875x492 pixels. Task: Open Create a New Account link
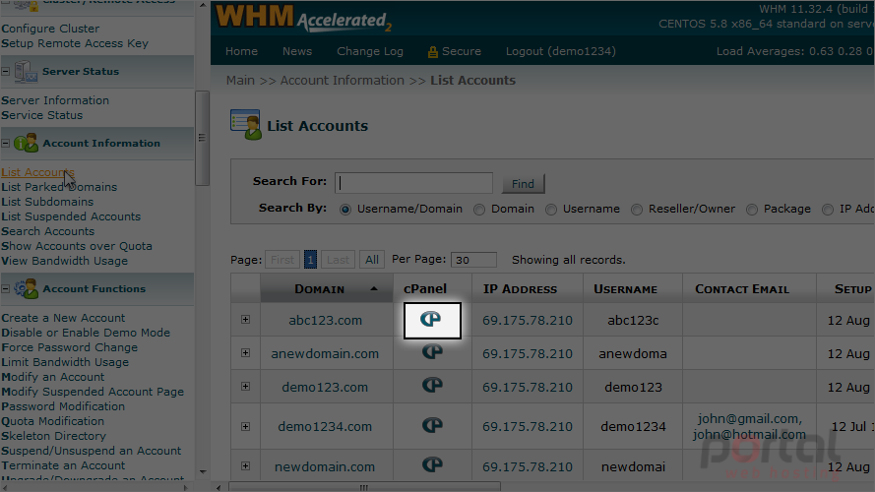63,318
